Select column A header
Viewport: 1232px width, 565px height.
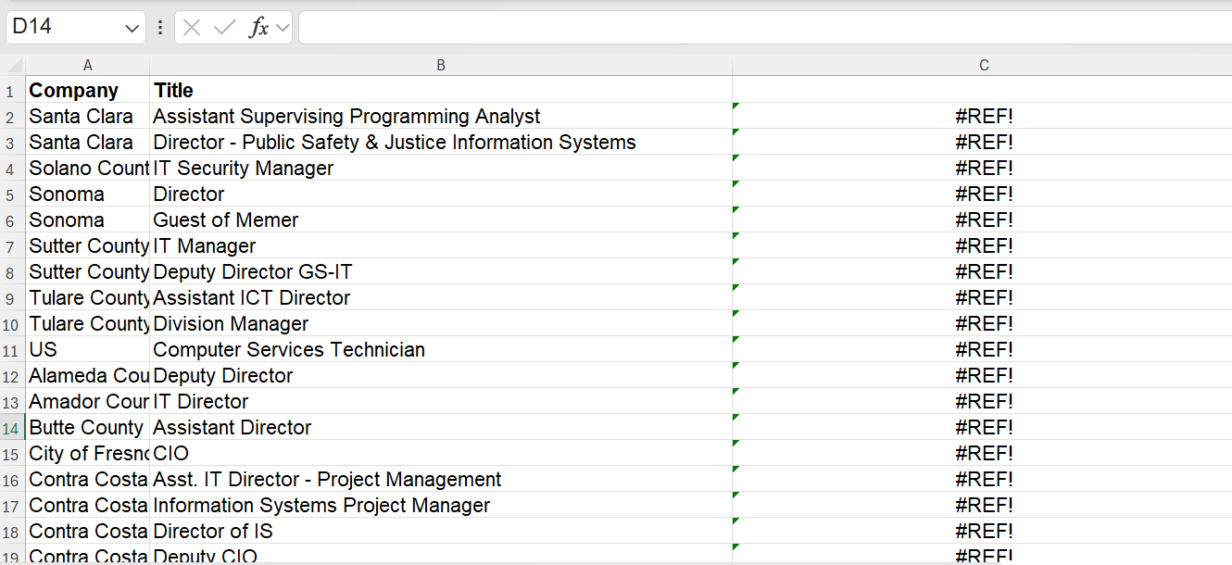(x=88, y=66)
